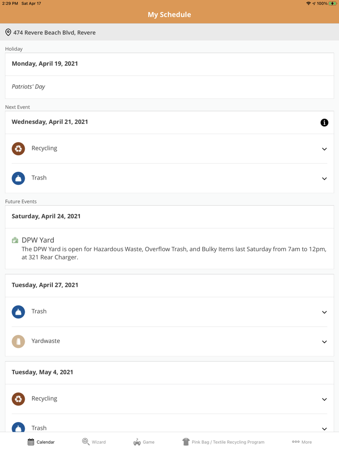
Task: Expand Recycling details for April 21
Action: pyautogui.click(x=324, y=149)
